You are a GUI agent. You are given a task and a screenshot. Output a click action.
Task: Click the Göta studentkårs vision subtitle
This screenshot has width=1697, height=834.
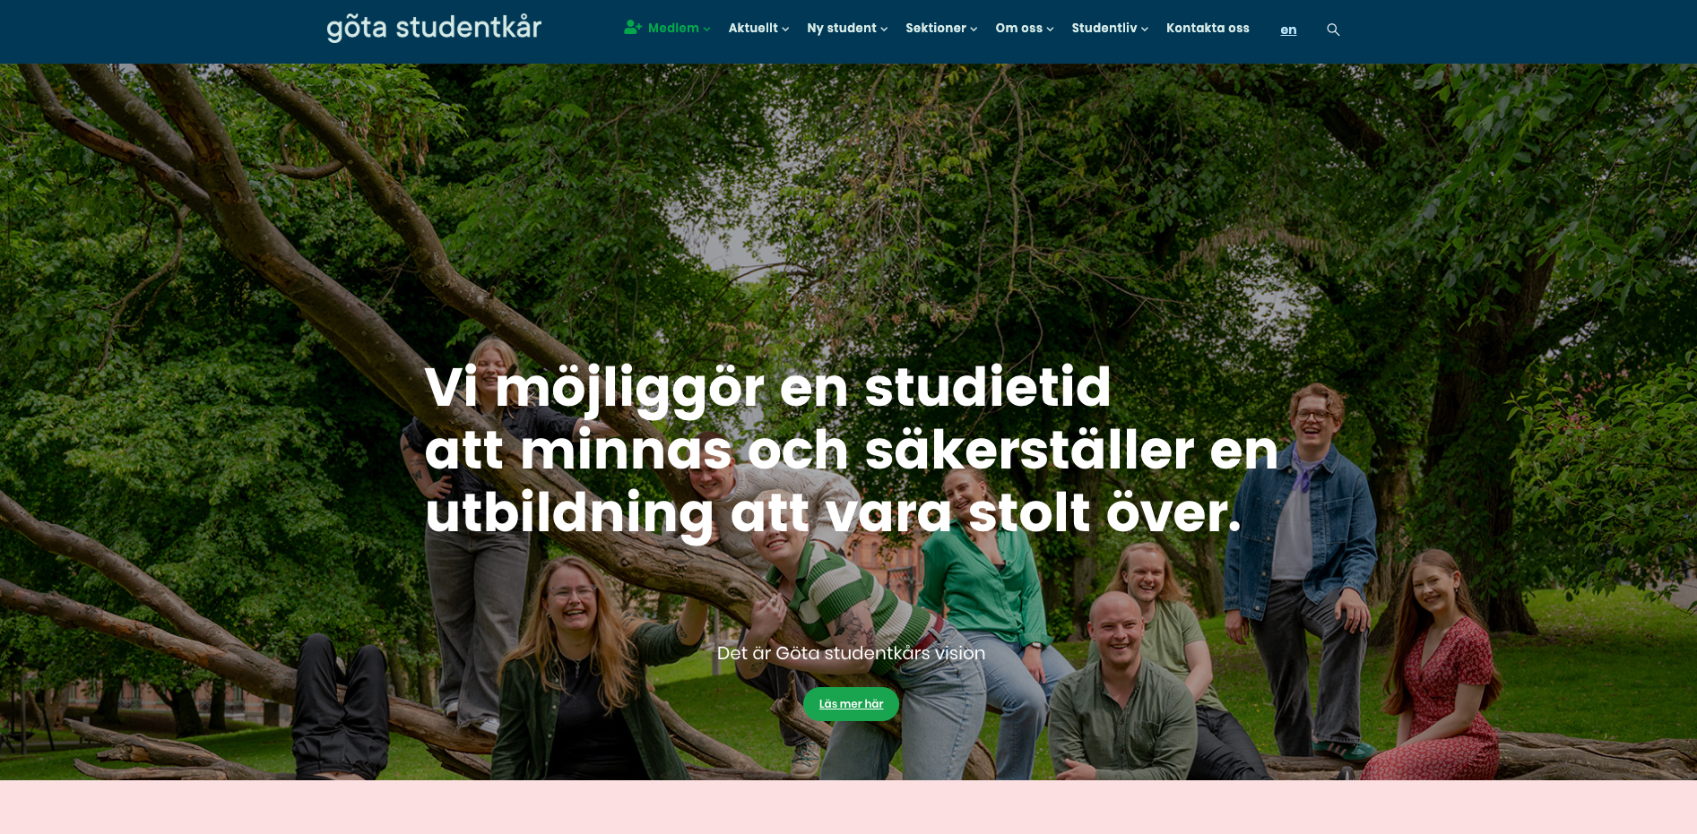(851, 653)
